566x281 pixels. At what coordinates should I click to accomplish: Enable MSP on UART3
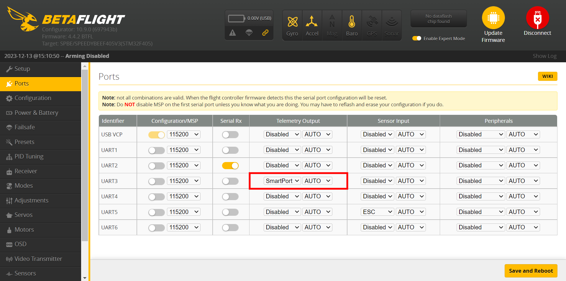pyautogui.click(x=157, y=182)
